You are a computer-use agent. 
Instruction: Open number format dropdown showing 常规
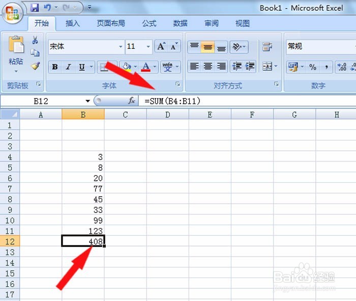[321, 47]
